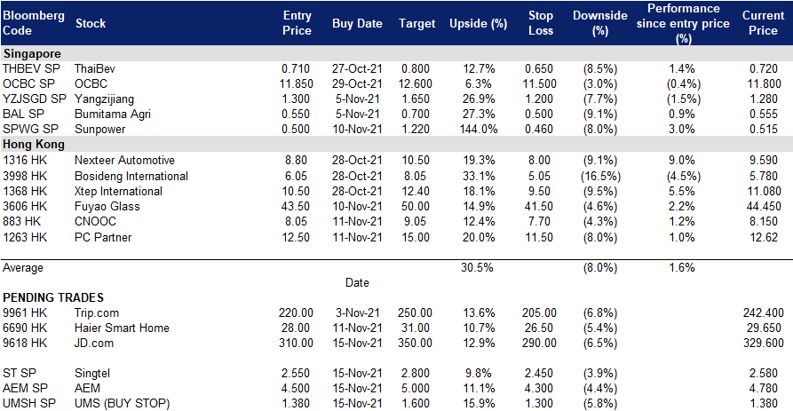
Task: Click the ThaiBev stock name
Action: pos(94,68)
